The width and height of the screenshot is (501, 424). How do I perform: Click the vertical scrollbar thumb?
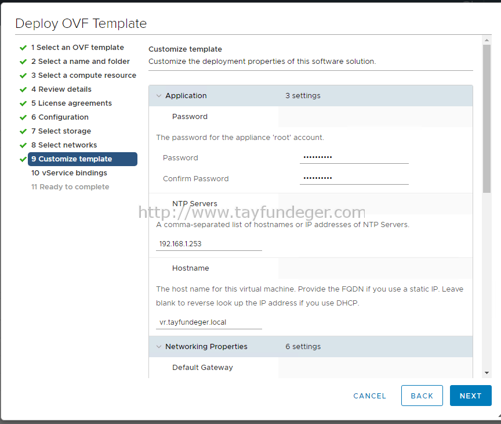(x=487, y=118)
